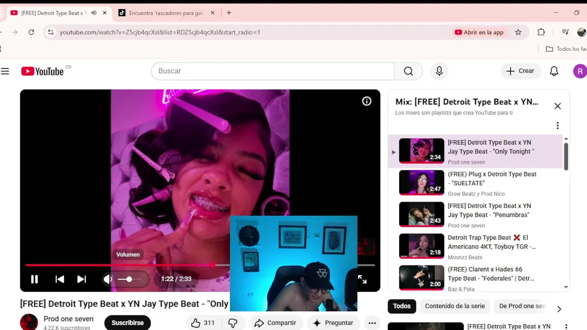Open the "Federales" Clarent x Hades 66 beat
This screenshot has height=330, width=587.
click(x=476, y=278)
